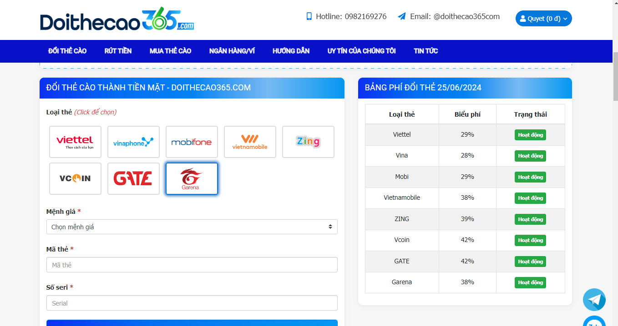Open the ĐỔI THẺ CÀO menu
This screenshot has width=618, height=326.
point(67,51)
